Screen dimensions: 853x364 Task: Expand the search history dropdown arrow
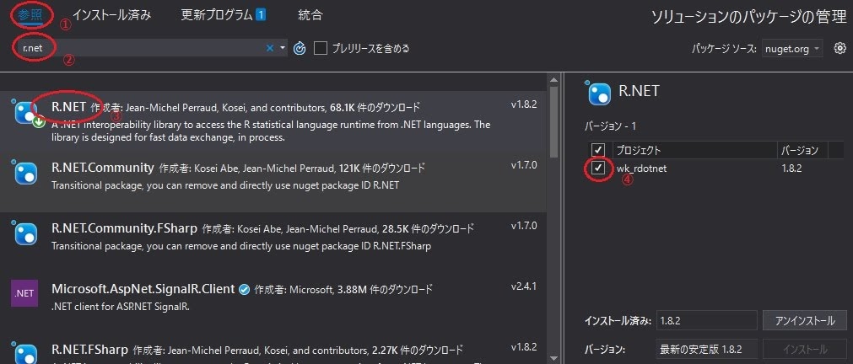(283, 48)
